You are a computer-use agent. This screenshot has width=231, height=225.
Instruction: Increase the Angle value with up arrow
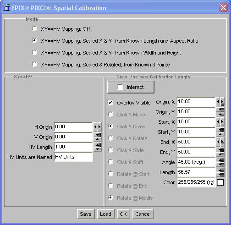pos(220,160)
